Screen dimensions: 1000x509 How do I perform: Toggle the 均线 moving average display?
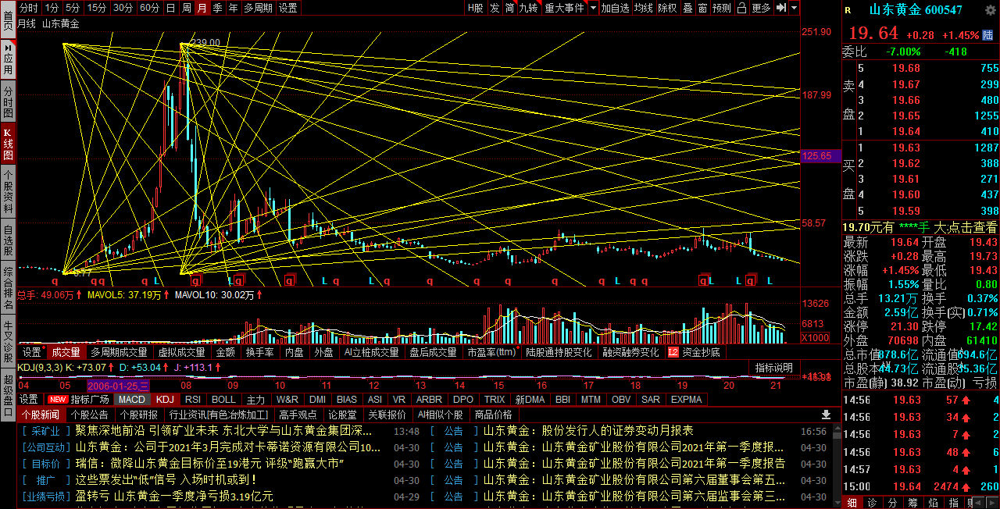coord(643,8)
